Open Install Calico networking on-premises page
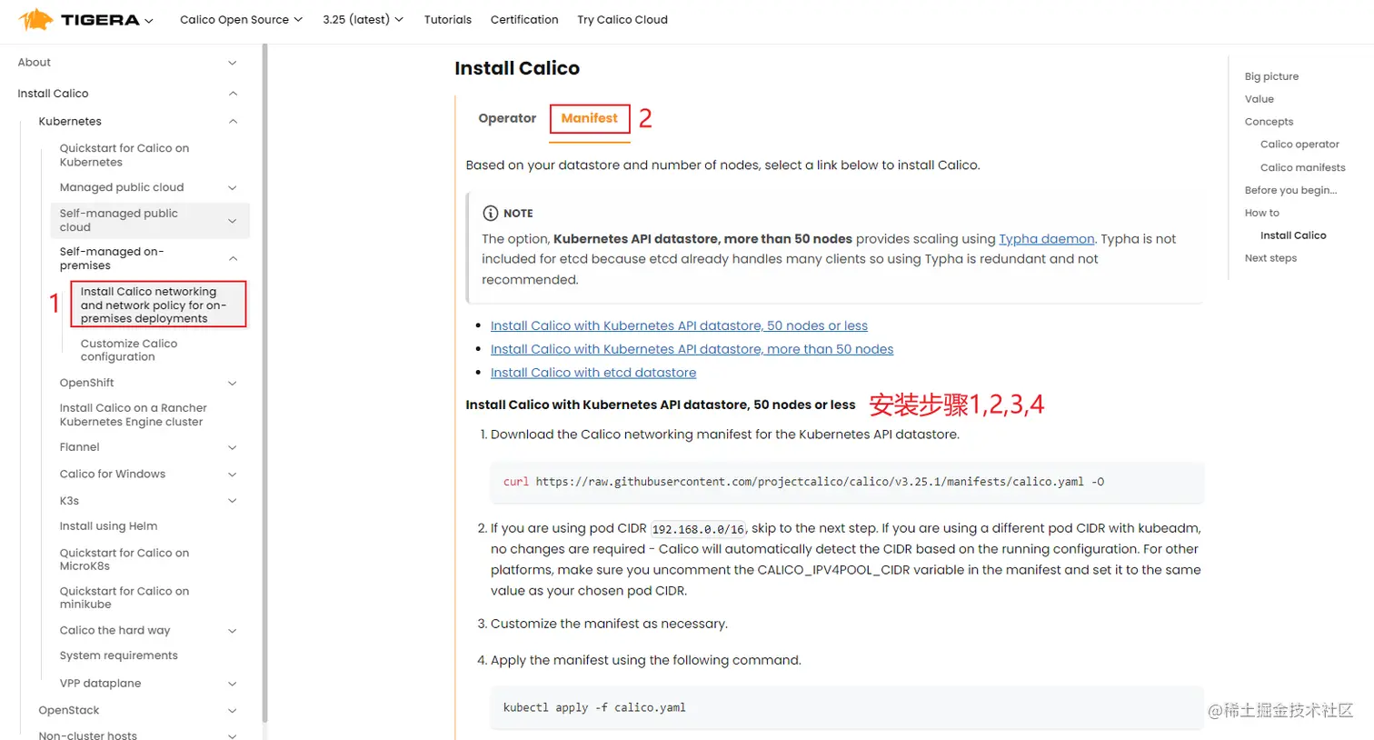 154,305
